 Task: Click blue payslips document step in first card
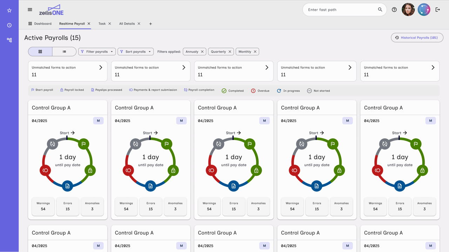click(68, 186)
